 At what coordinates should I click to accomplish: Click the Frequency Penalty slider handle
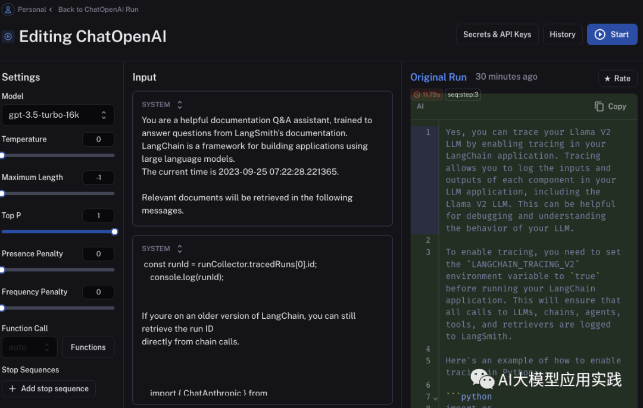pos(2,308)
